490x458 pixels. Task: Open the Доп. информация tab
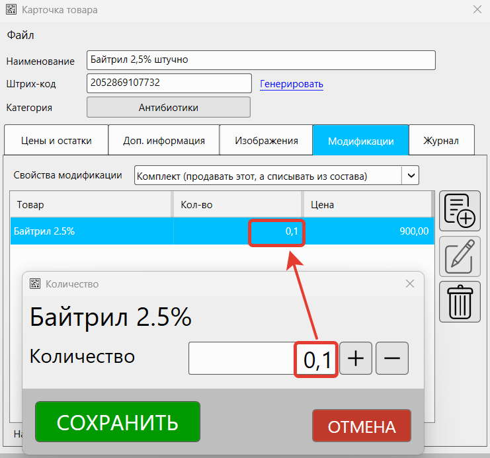pos(164,140)
